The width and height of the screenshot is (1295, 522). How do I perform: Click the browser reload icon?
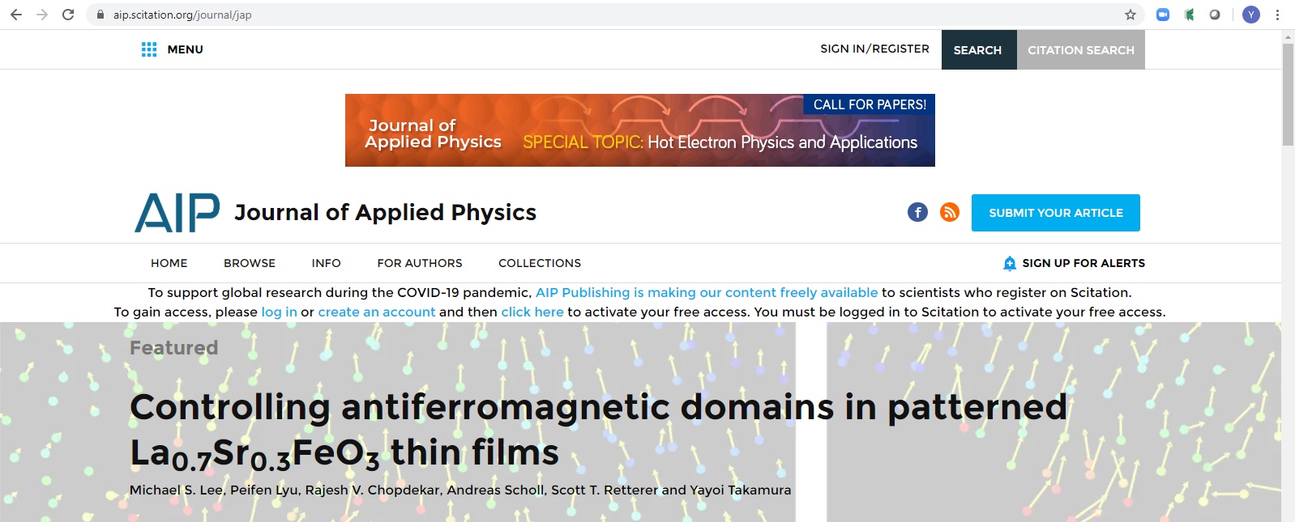tap(68, 15)
